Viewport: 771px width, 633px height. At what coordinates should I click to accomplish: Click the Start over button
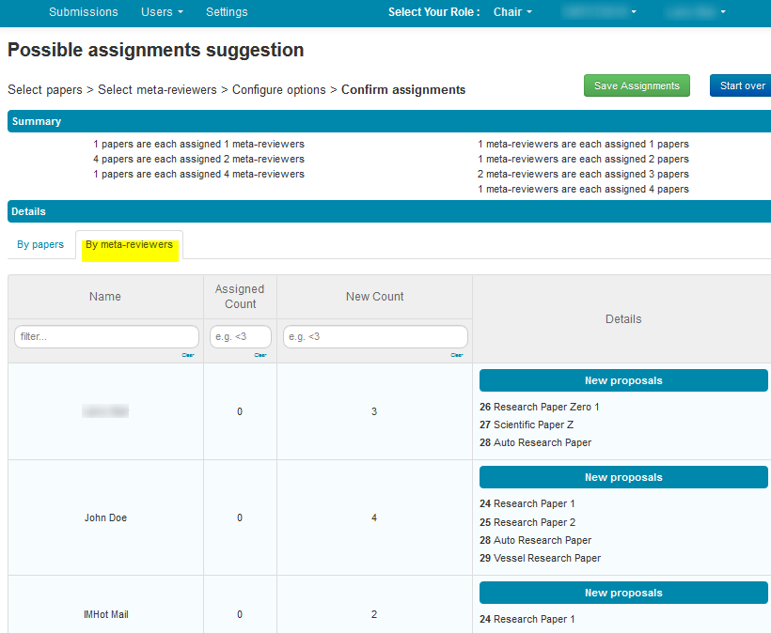click(x=741, y=85)
